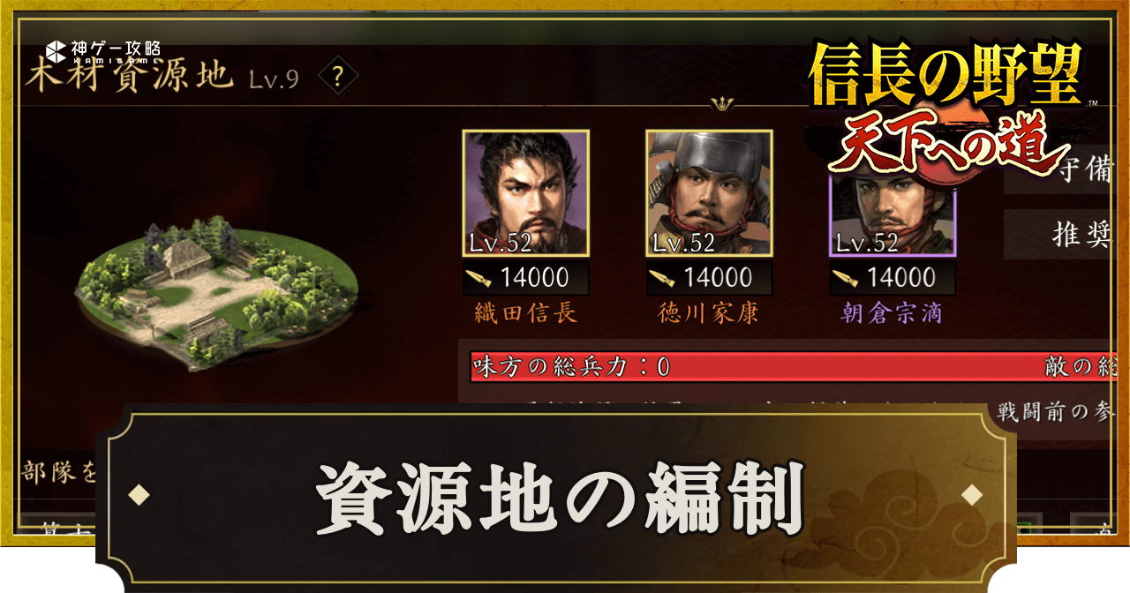Click the 織田信長 name label
The height and width of the screenshot is (593, 1130).
click(x=526, y=312)
